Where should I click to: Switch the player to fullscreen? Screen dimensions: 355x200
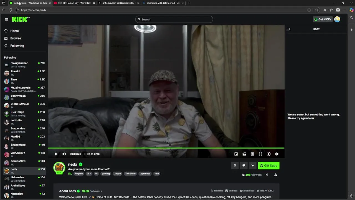point(260,154)
